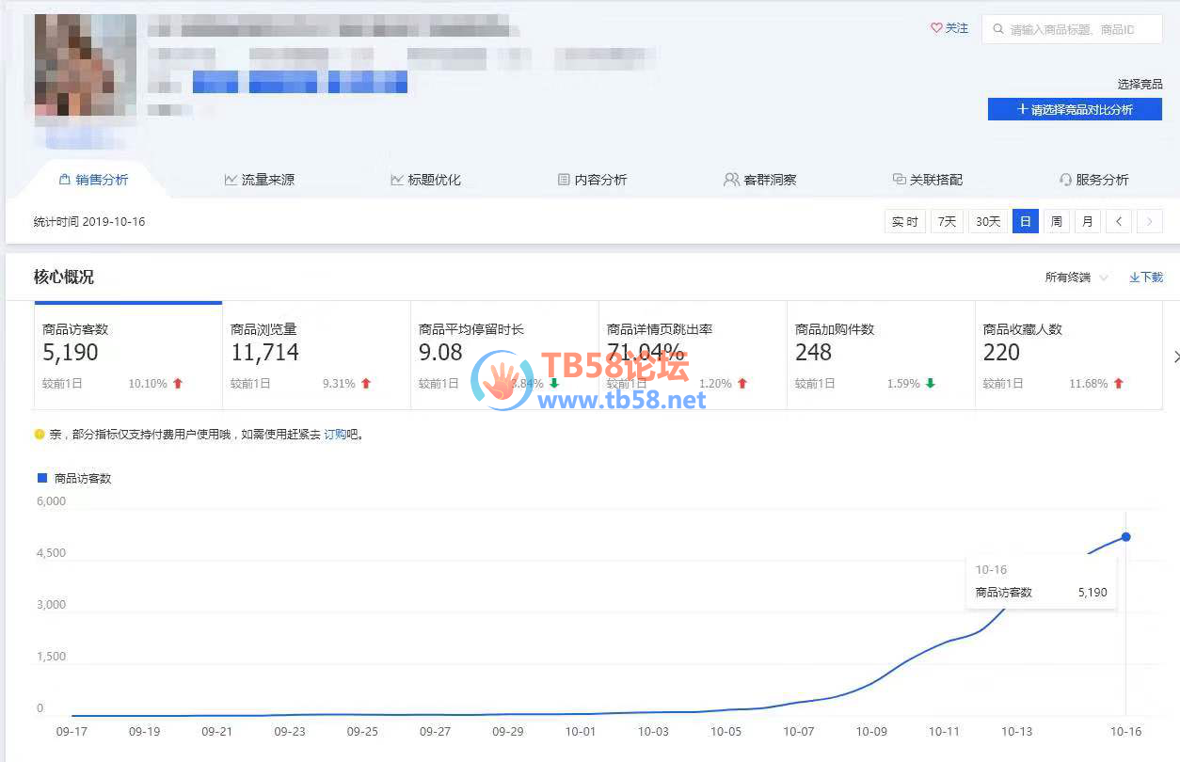Select the 商品收藏人数 metric card
The height and width of the screenshot is (762, 1180).
[x=1068, y=356]
